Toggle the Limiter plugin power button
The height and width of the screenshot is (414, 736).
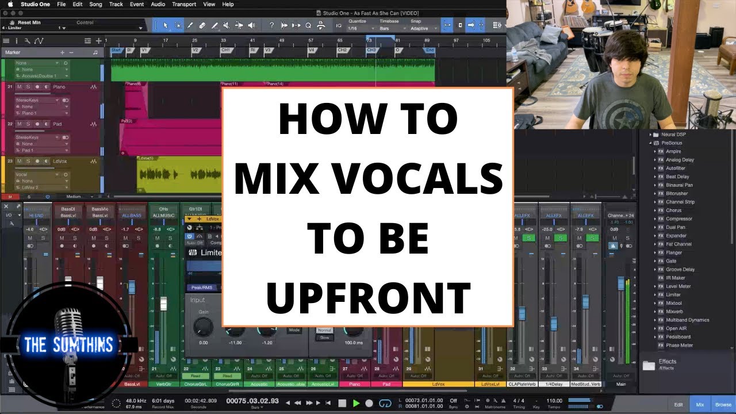click(190, 236)
